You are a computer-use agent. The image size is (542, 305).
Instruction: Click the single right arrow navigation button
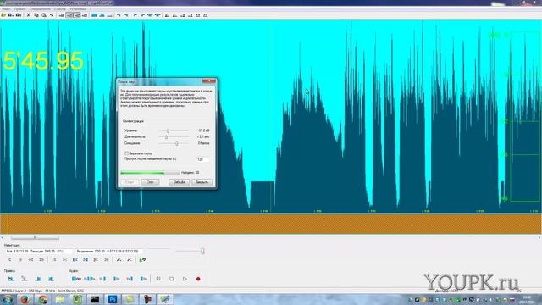pos(20,260)
